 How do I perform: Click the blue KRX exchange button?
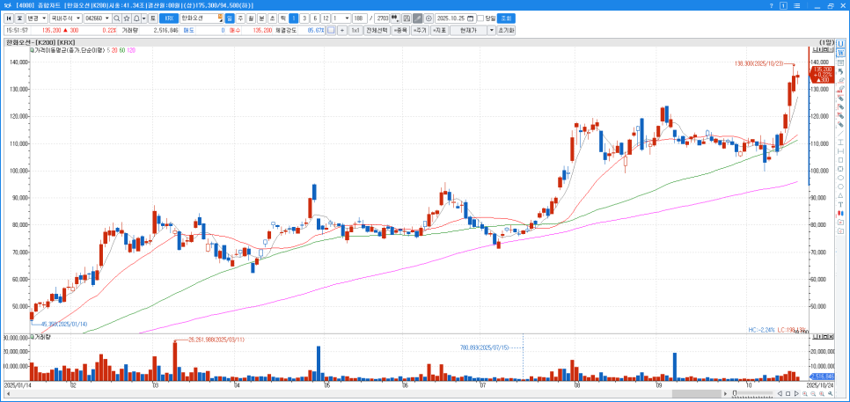169,18
